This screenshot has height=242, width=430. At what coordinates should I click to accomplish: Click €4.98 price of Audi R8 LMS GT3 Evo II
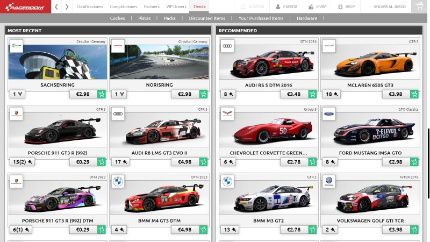point(185,162)
